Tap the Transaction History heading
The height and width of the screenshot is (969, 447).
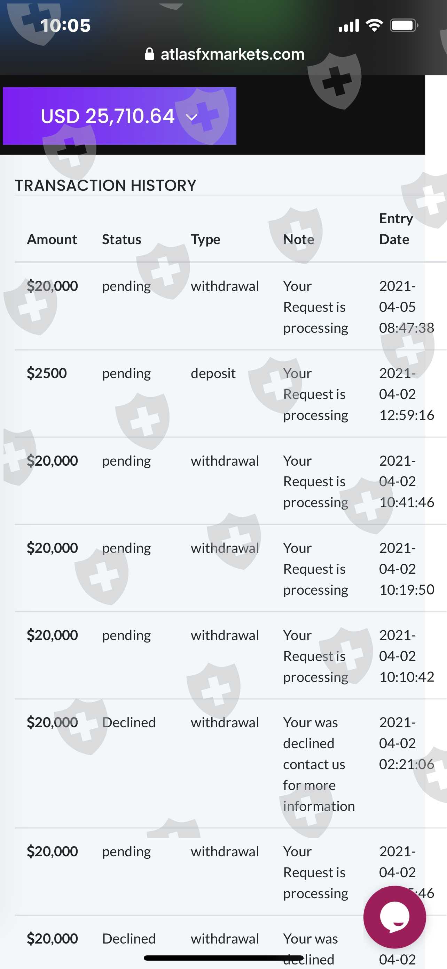105,186
